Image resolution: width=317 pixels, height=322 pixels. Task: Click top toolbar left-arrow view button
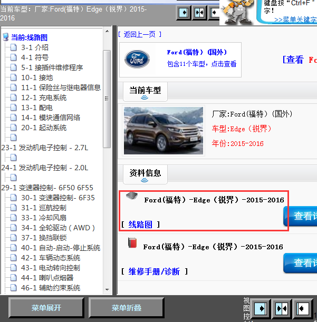[214, 13]
